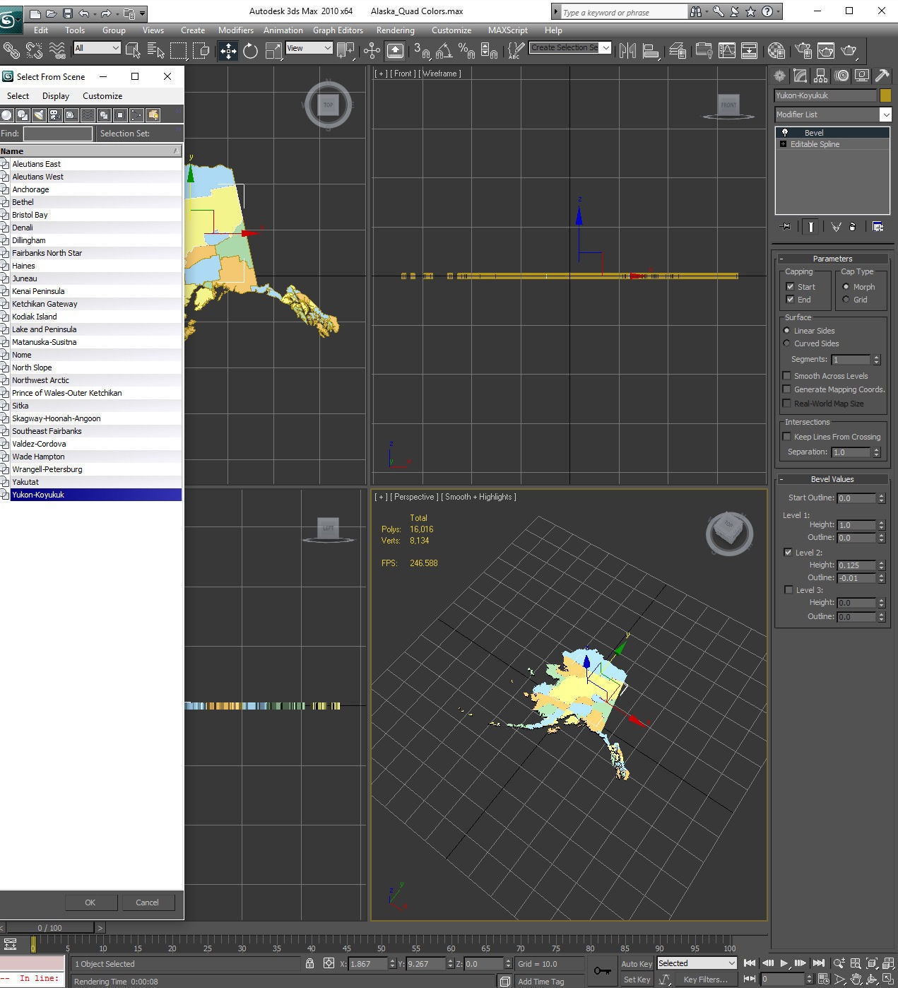This screenshot has height=988, width=898.
Task: Click the Find field in Select From Scene
Action: [58, 134]
